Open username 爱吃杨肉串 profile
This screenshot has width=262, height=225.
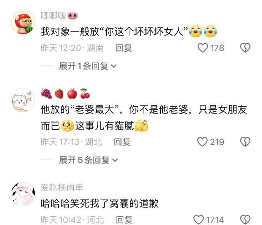(x=62, y=187)
